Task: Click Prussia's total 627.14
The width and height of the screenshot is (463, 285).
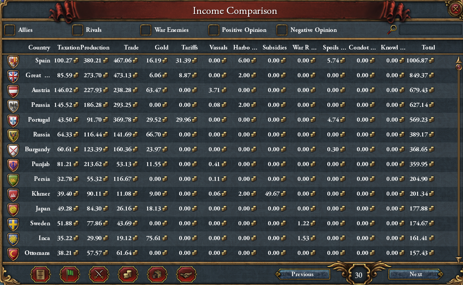Action: 419,105
